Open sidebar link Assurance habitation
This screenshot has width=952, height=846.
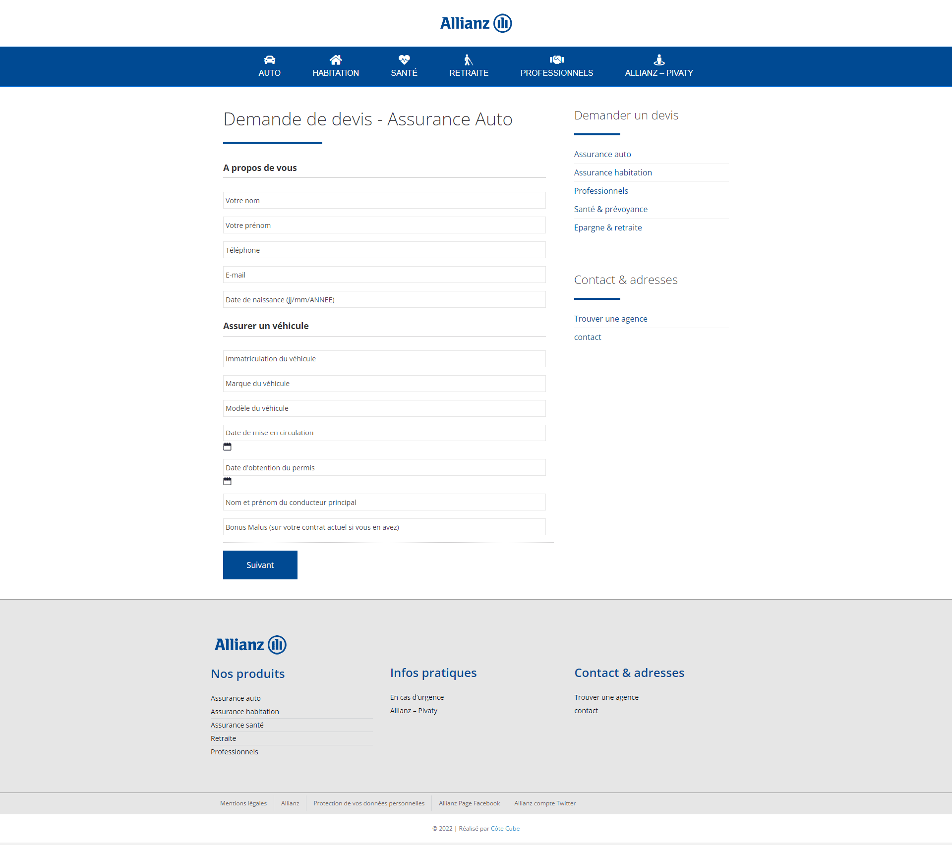(613, 172)
